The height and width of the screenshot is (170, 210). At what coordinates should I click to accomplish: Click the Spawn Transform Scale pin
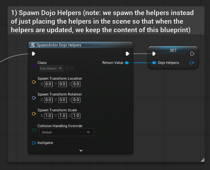pyautogui.click(x=34, y=113)
